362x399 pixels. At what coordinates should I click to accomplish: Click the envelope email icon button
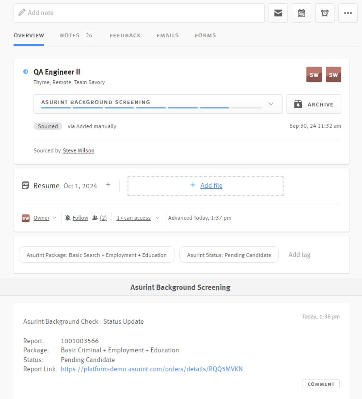[x=278, y=13]
